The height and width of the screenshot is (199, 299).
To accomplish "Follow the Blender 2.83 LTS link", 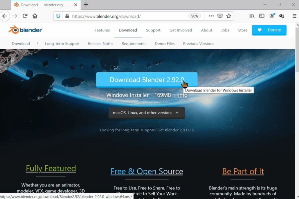I will [x=147, y=130].
